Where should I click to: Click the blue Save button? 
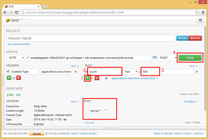coord(182,38)
